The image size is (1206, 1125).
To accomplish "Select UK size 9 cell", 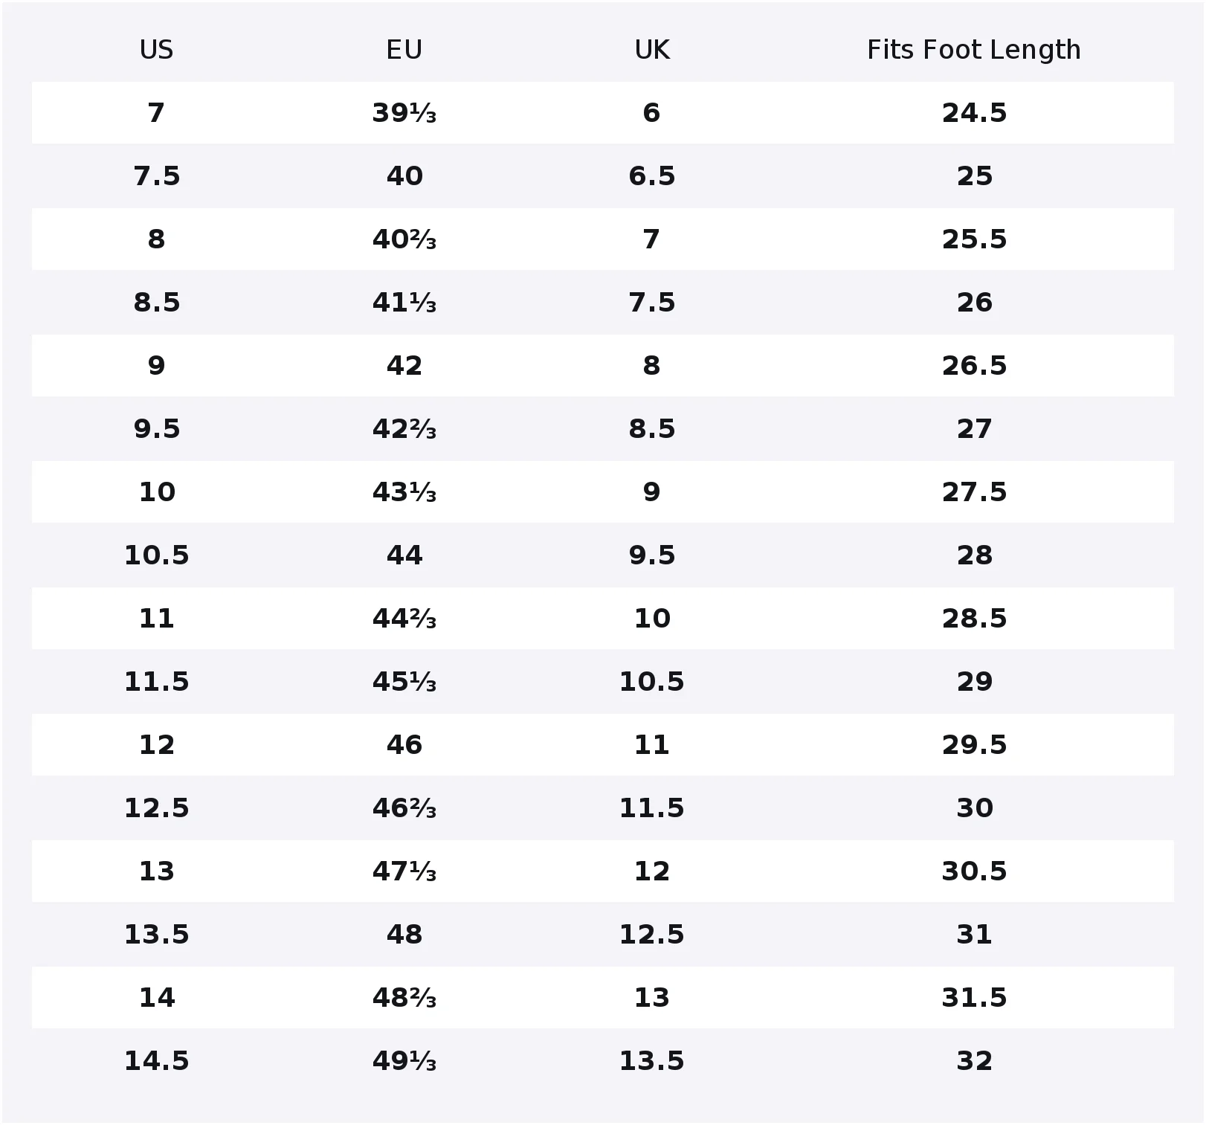I will [651, 492].
